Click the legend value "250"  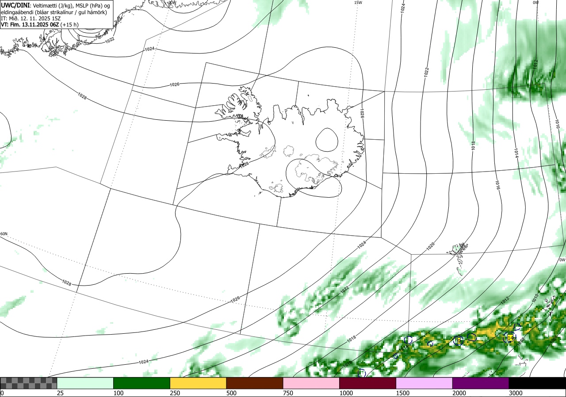pos(175,393)
